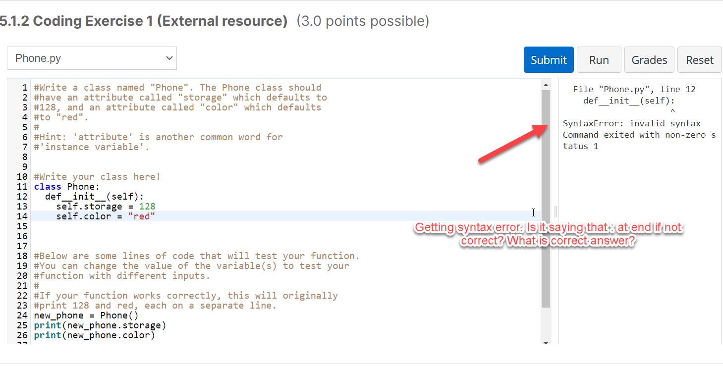Viewport: 723px width, 368px height.
Task: Click on line 13 self.storage value 128
Action: coord(147,206)
